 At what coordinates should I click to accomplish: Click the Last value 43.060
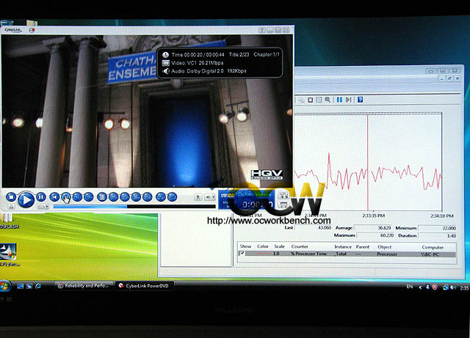tap(324, 228)
